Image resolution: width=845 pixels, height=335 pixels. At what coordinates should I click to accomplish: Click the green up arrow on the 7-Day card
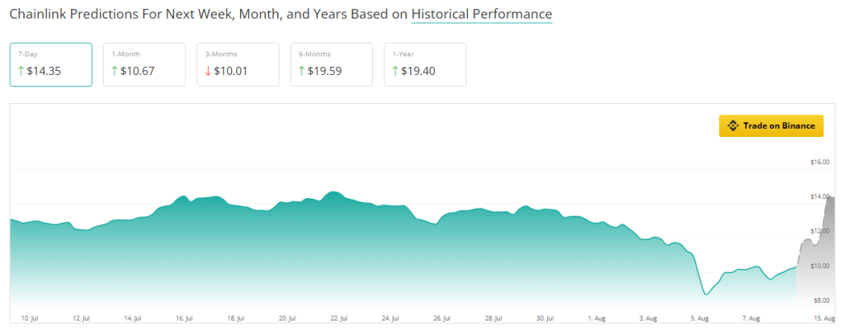21,71
